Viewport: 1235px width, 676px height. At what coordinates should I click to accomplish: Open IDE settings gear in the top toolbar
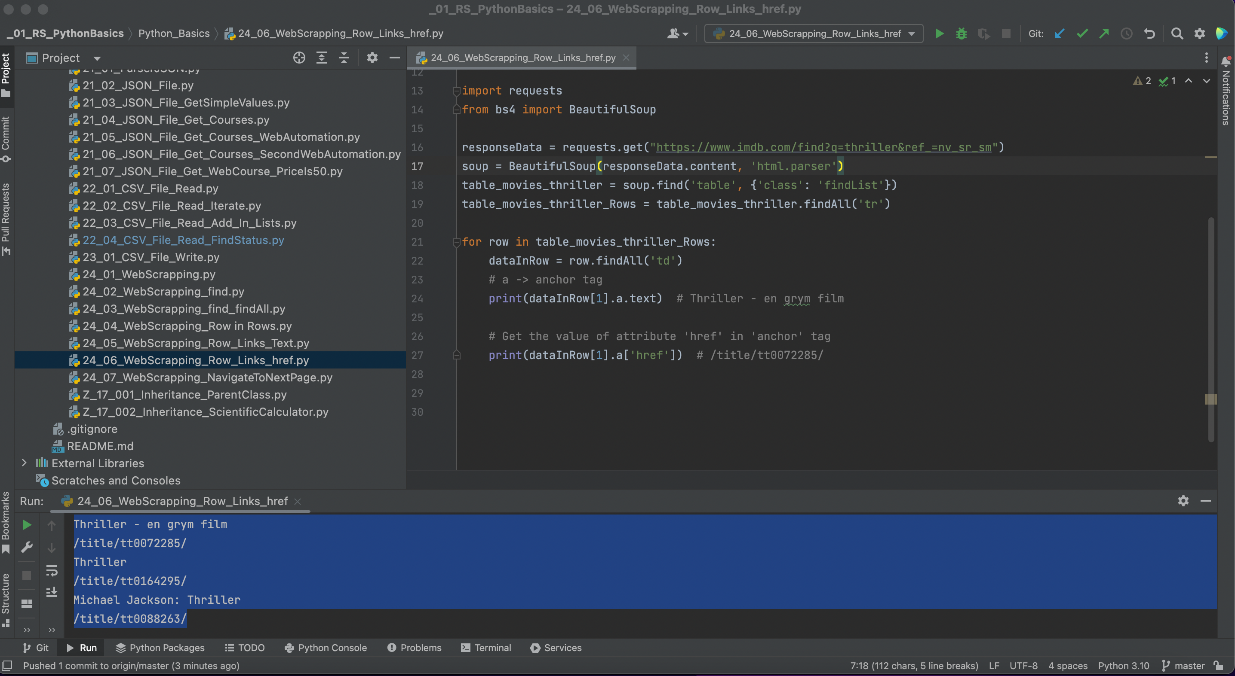pyautogui.click(x=1199, y=33)
